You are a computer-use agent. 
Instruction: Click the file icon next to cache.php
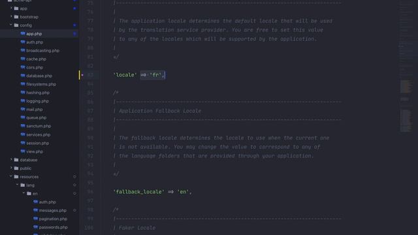(23, 59)
